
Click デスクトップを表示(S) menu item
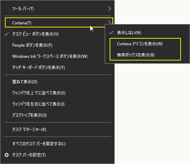58,115
